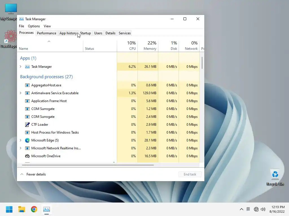The image size is (289, 216).
Task: Select the Application Frame Host process name
Action: [x=49, y=101]
